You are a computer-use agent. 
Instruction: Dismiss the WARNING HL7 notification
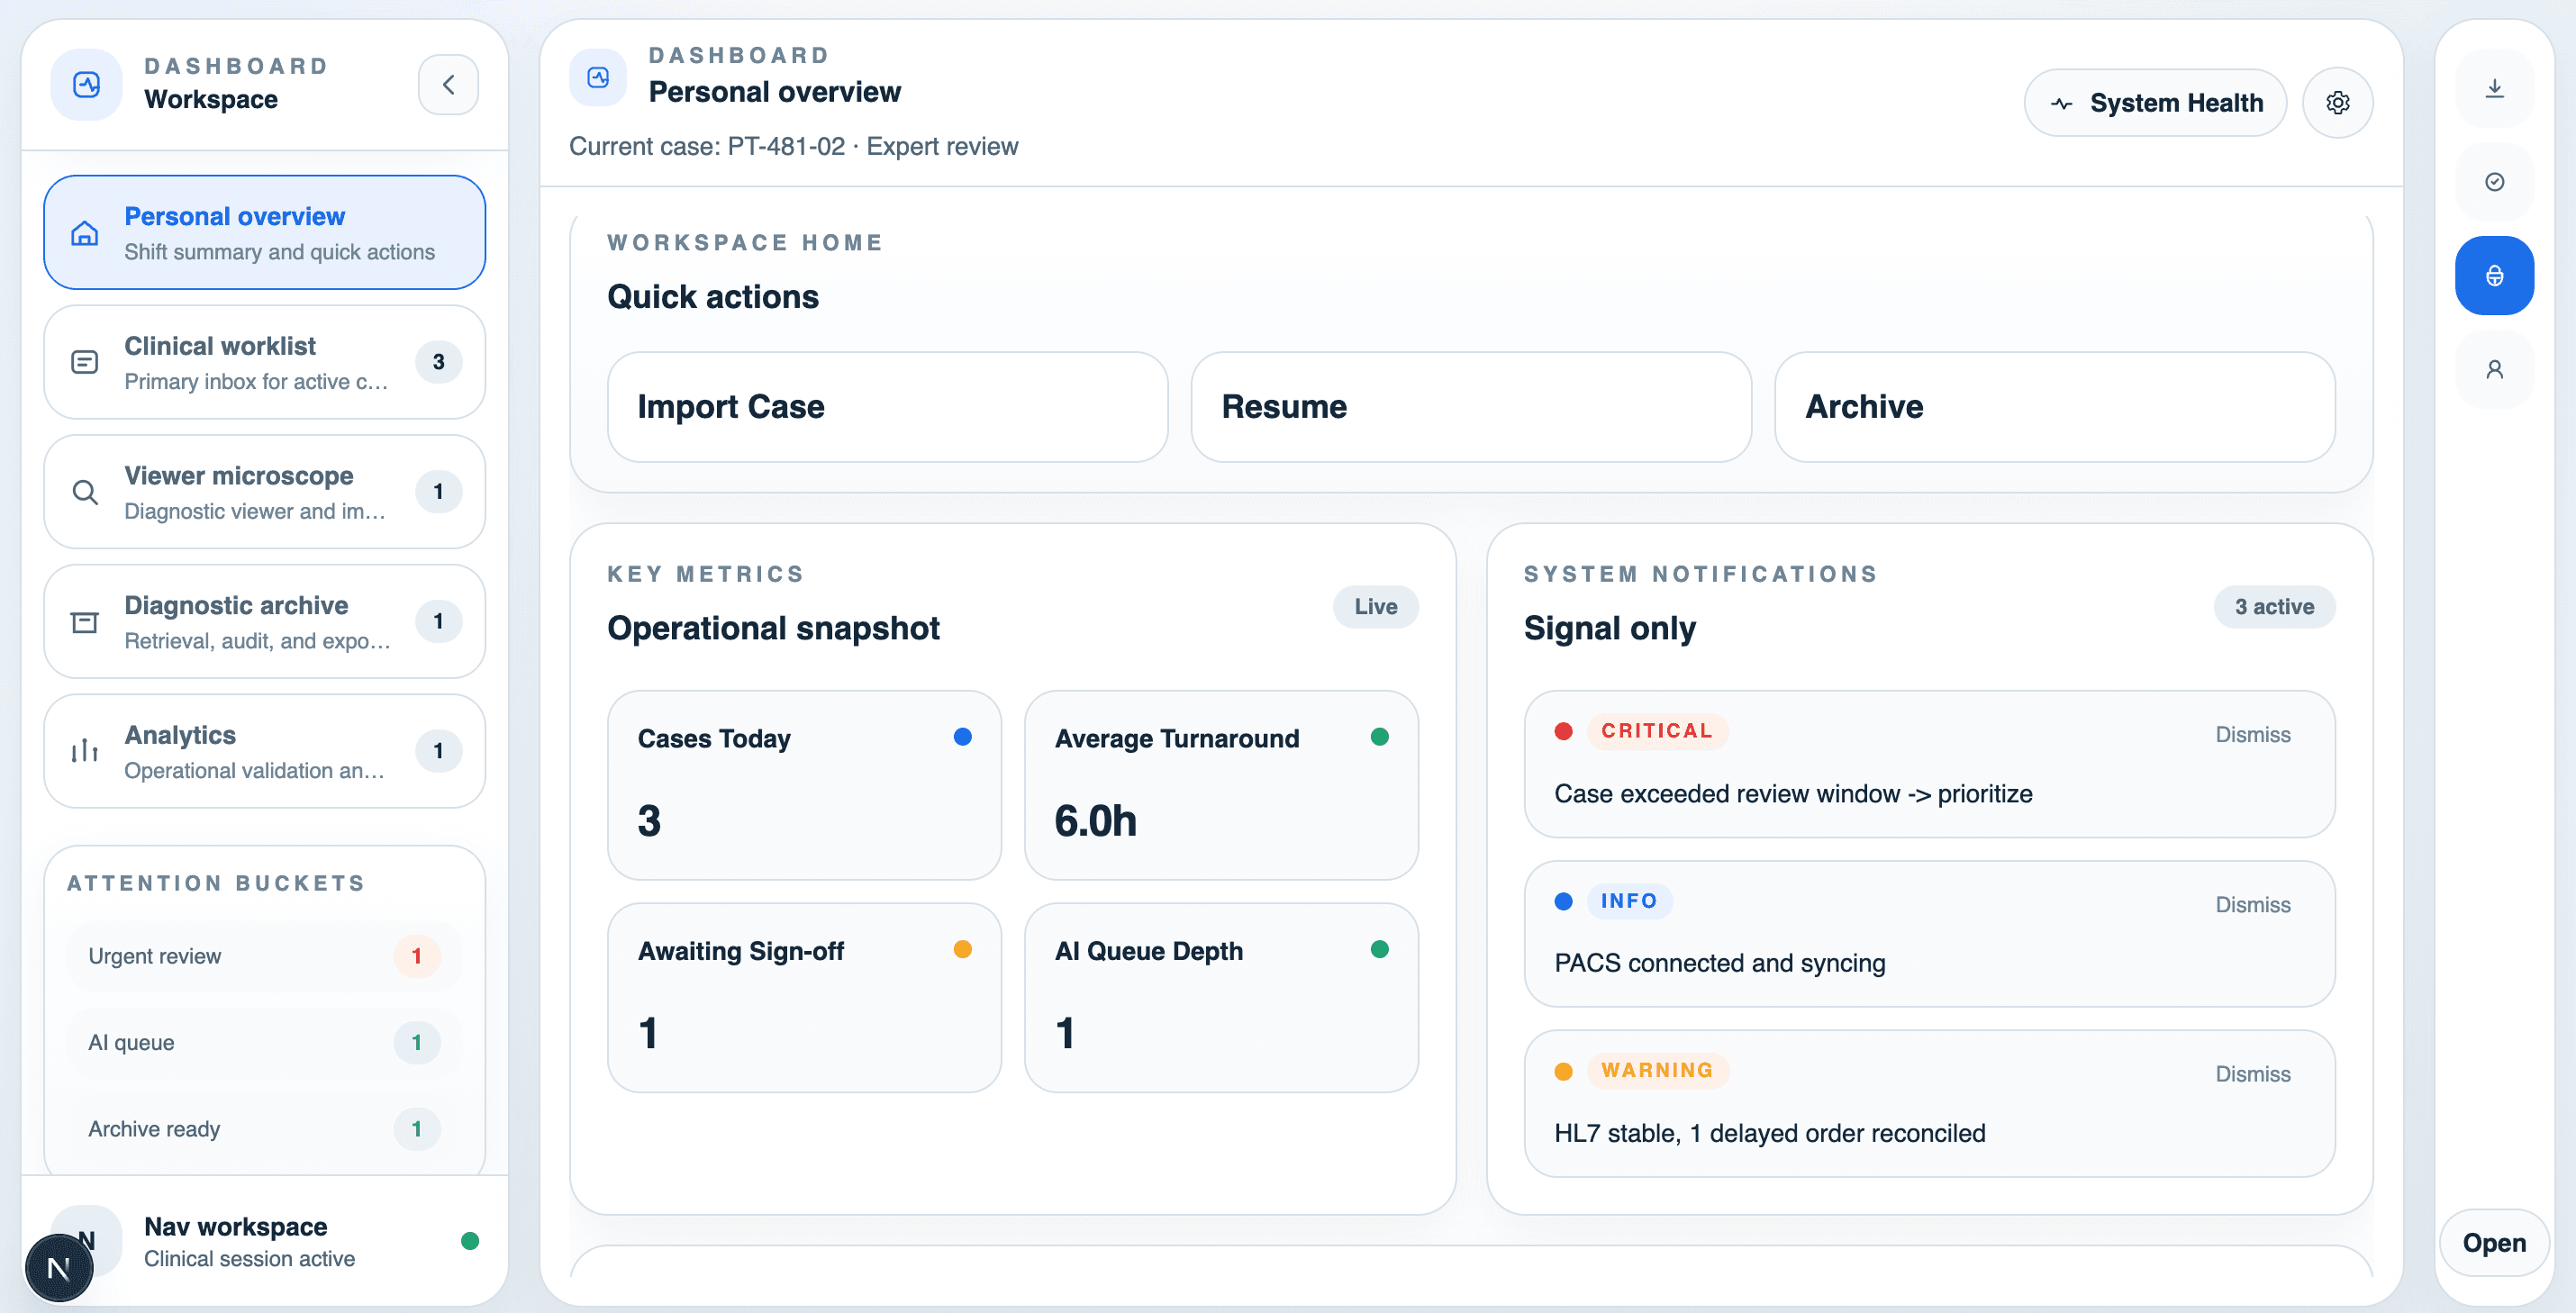click(x=2252, y=1074)
